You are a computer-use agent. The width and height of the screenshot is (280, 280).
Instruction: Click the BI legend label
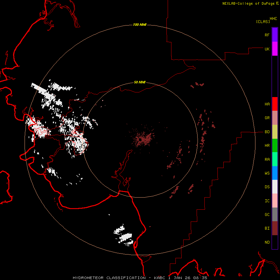coord(267,228)
